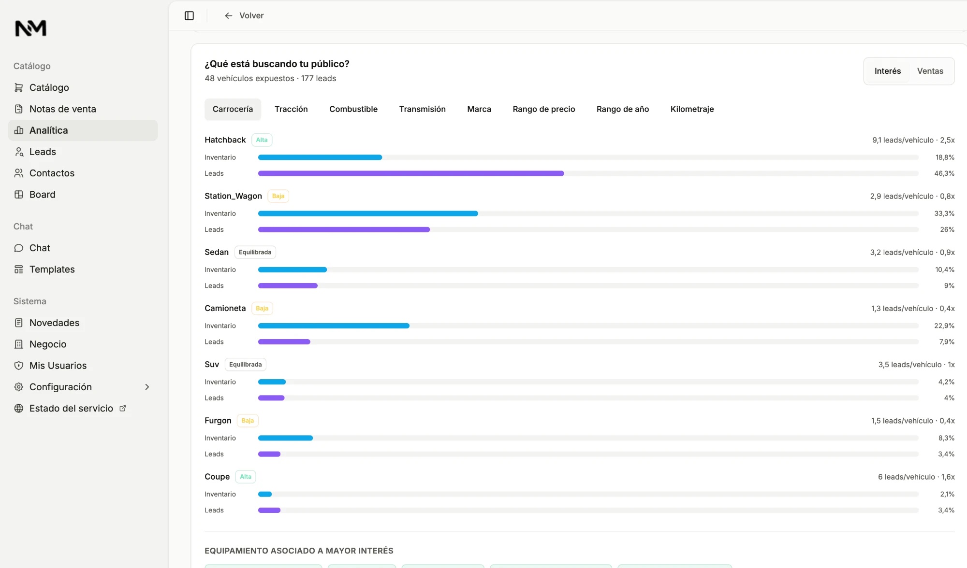Switch view to Ventas
967x568 pixels.
930,71
